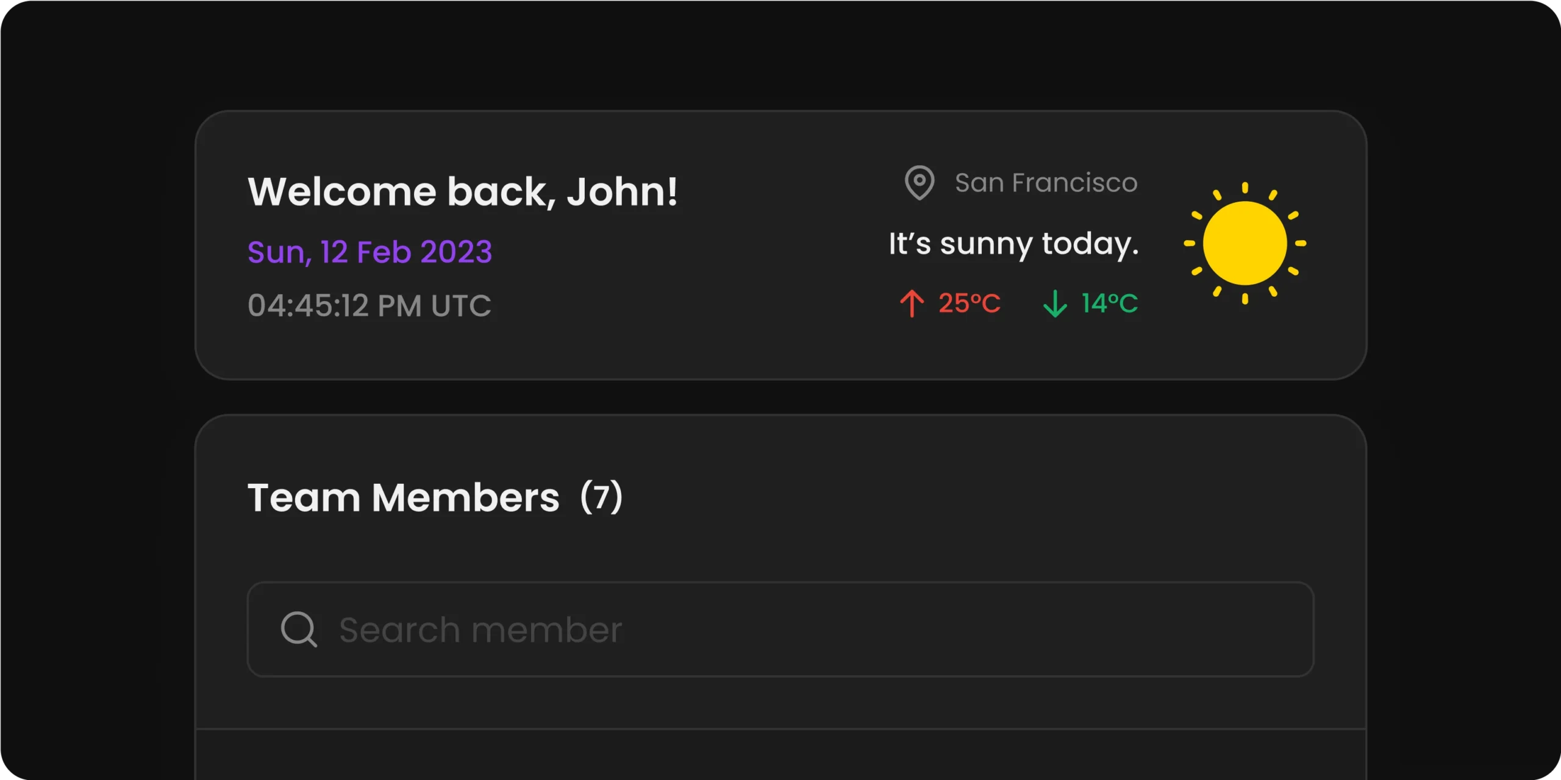This screenshot has height=780, width=1561.
Task: Click the placeholder text Search member
Action: coord(480,630)
